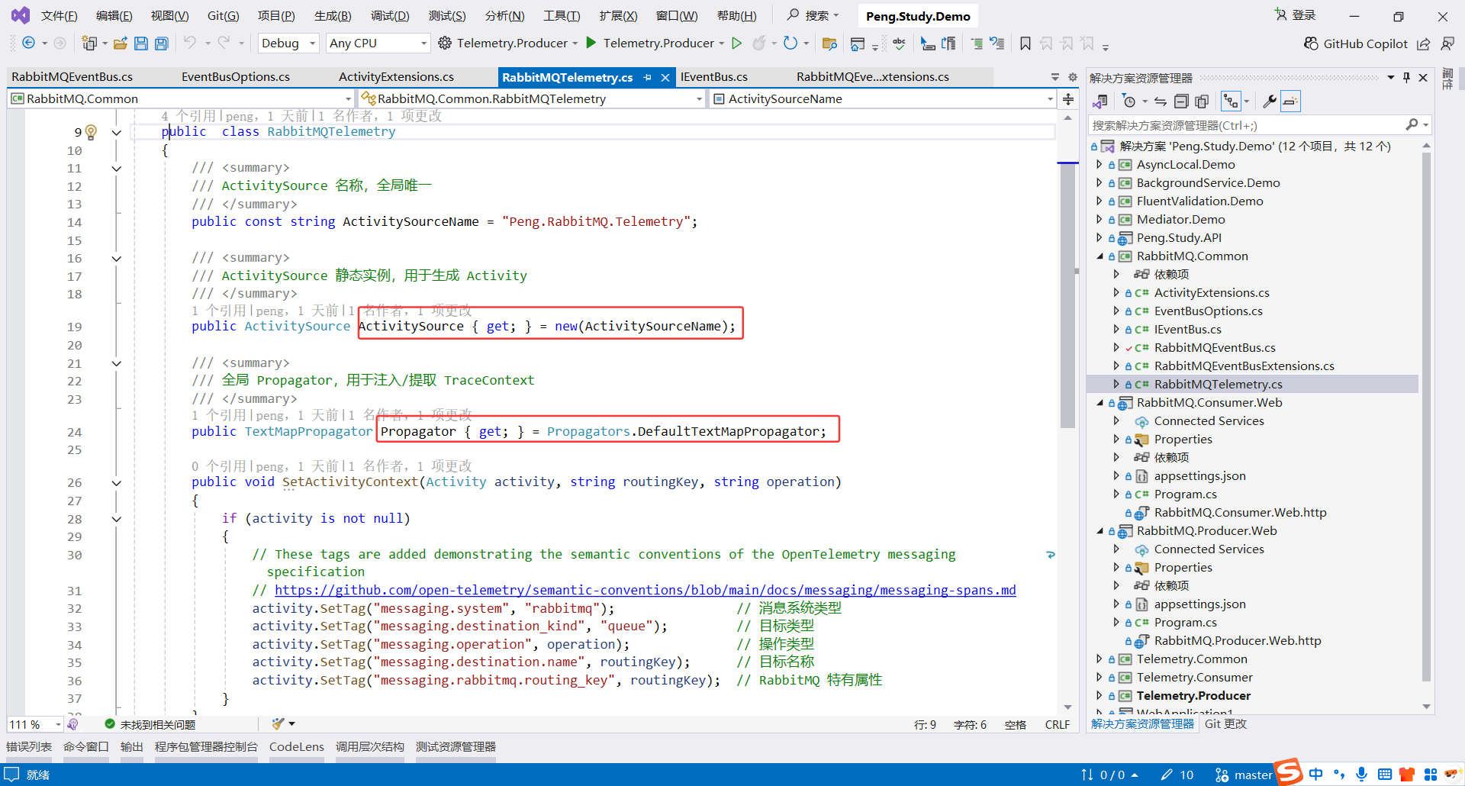The width and height of the screenshot is (1465, 786).
Task: Open the 111 % zoom level dropdown
Action: coord(35,724)
